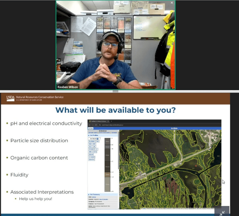Viewport: 239px width, 216px height.
Task: Close the Reuben Wilson video panel
Action: [x=172, y=3]
